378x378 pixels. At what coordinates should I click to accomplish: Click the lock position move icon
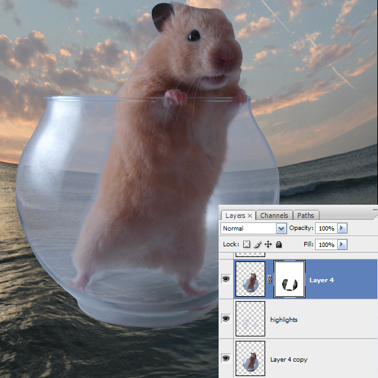(268, 244)
